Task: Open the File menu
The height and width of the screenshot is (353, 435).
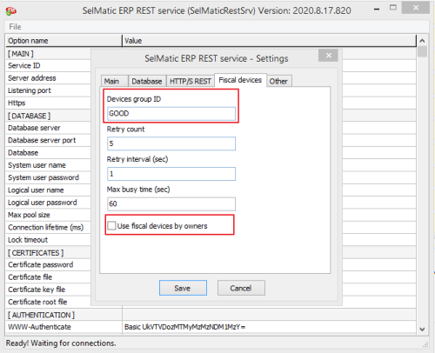Action: [x=15, y=27]
